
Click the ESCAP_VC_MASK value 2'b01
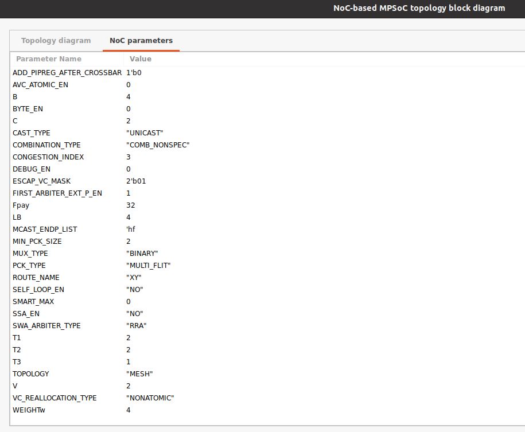136,181
